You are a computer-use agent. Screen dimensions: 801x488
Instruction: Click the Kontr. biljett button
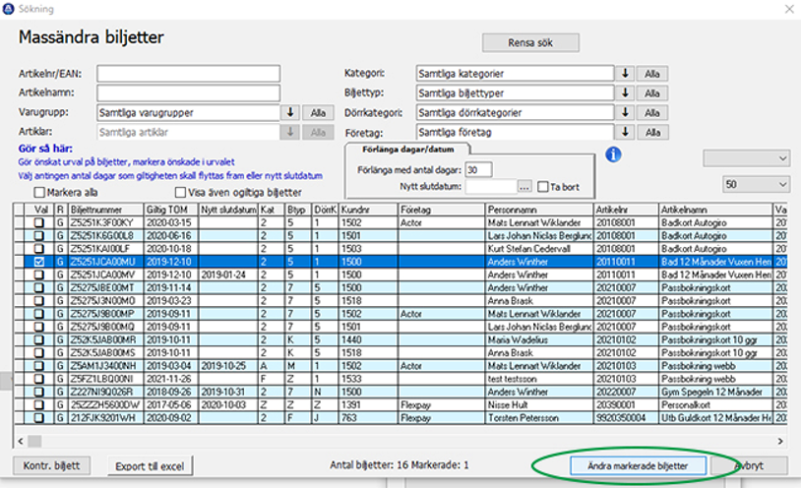tap(51, 465)
